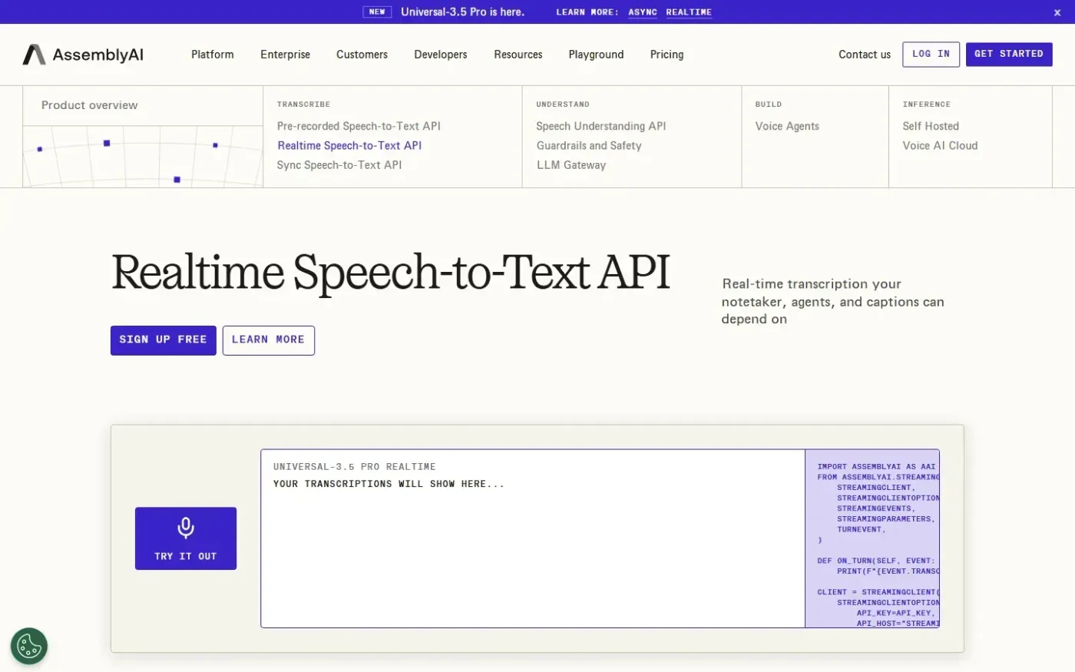The width and height of the screenshot is (1075, 672).
Task: Go to Playground page
Action: tap(596, 55)
